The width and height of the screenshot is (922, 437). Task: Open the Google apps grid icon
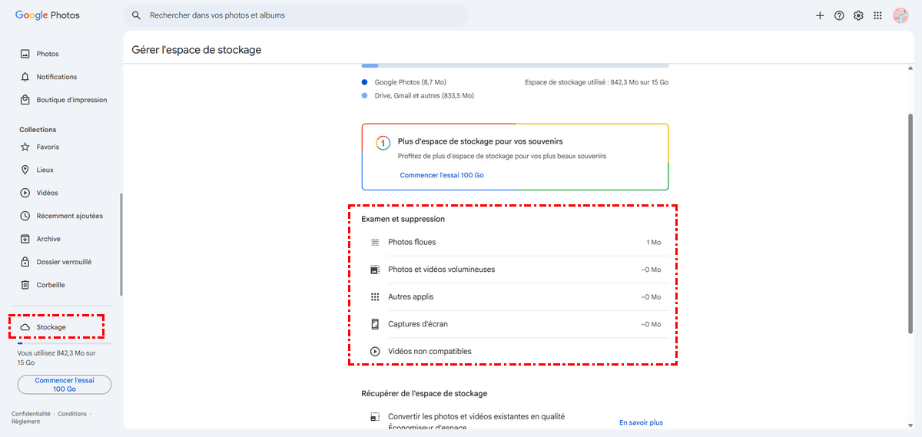pyautogui.click(x=877, y=15)
